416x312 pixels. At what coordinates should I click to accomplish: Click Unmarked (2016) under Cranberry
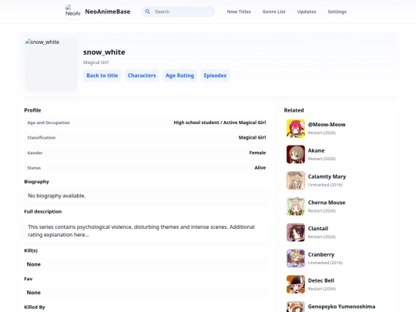click(325, 263)
